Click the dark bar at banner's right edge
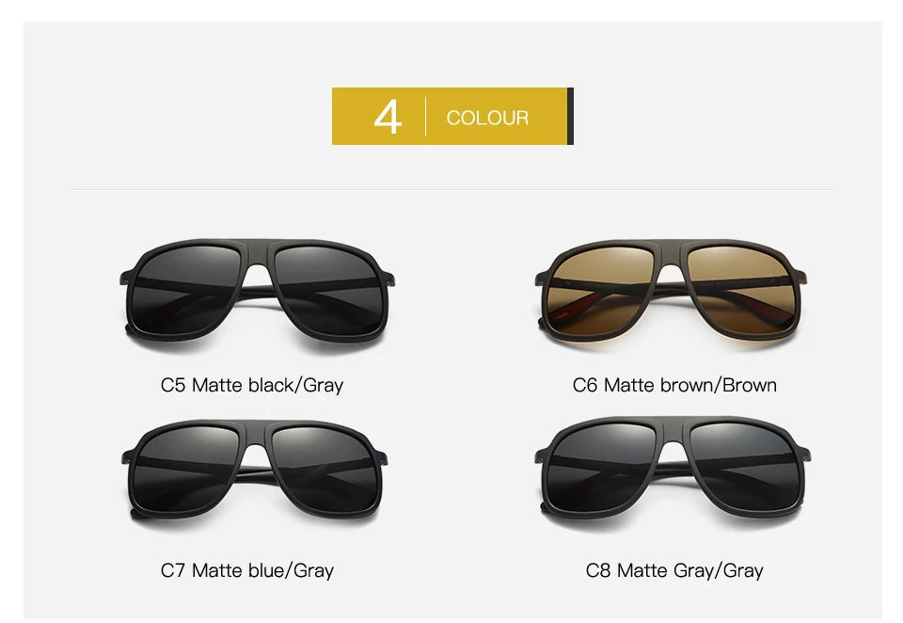 pyautogui.click(x=570, y=116)
